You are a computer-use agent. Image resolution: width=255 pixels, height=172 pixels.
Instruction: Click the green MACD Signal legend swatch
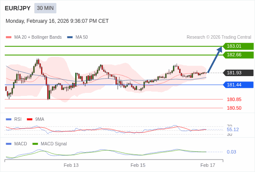35,144
